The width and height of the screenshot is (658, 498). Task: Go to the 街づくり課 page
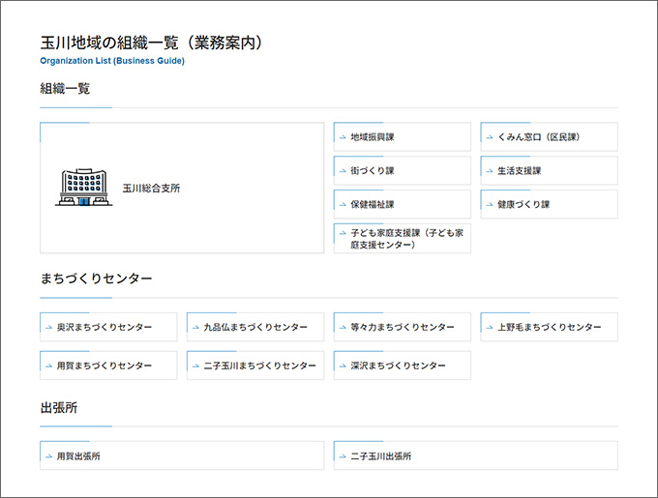[x=402, y=170]
